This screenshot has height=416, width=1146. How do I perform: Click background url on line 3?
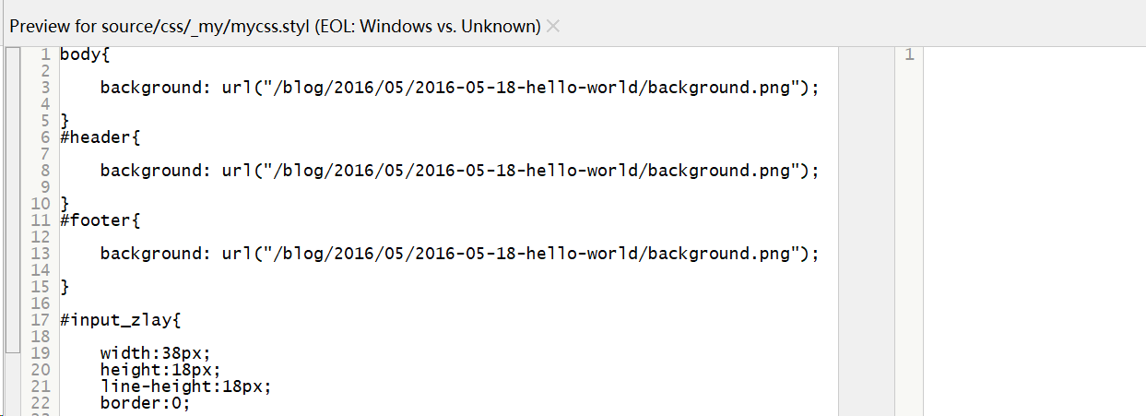pos(460,88)
